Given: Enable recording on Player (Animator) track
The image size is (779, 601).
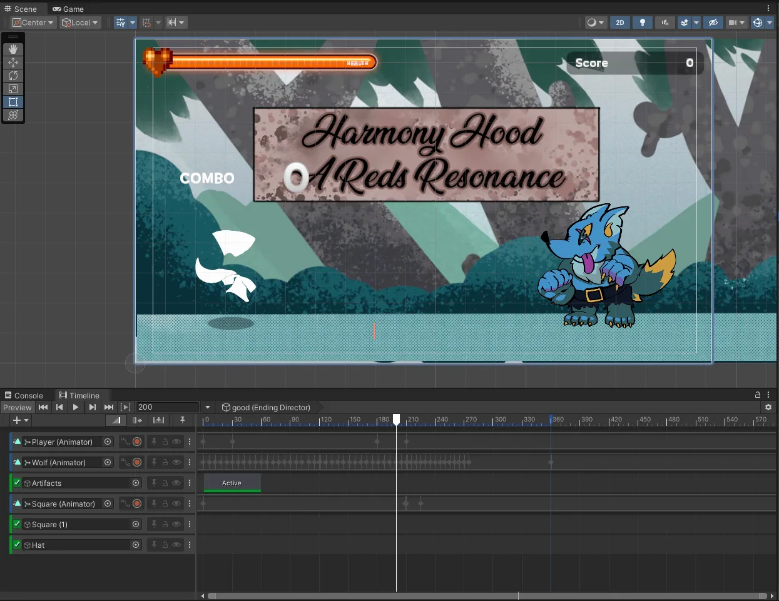Looking at the screenshot, I should click(x=137, y=442).
